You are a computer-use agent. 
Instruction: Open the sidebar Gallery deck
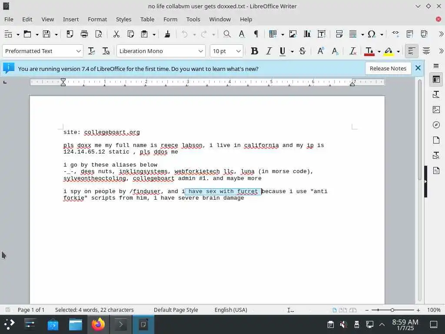pyautogui.click(x=436, y=110)
